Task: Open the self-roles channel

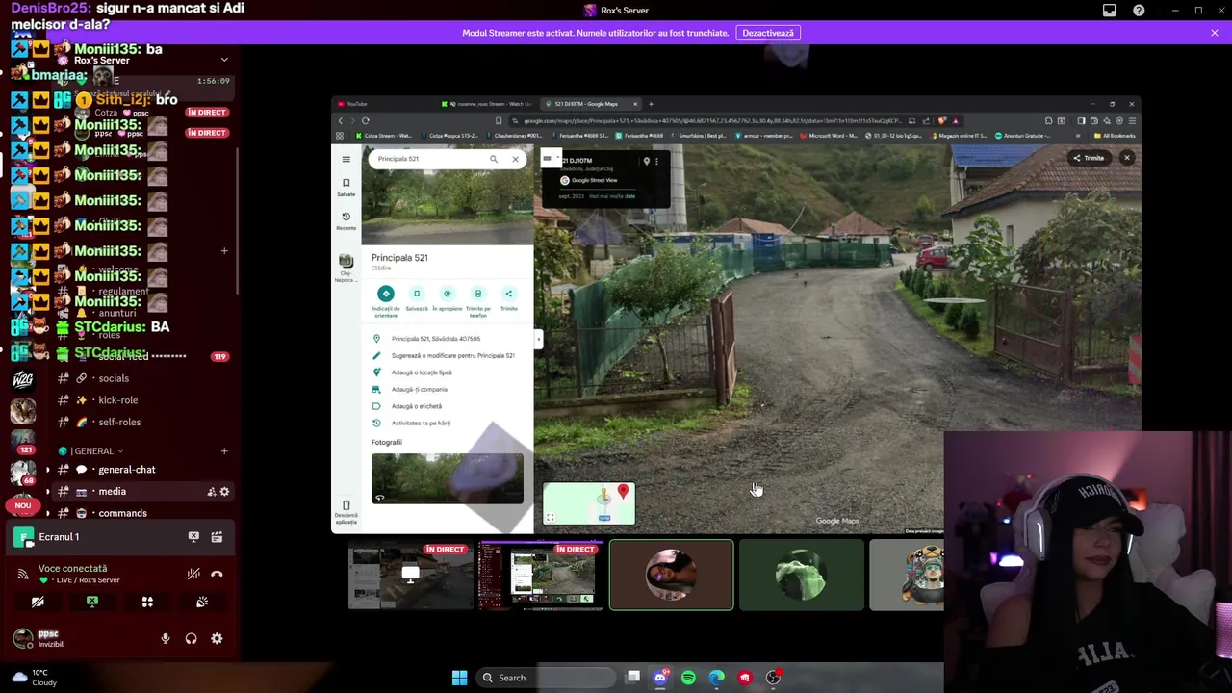Action: pos(119,423)
